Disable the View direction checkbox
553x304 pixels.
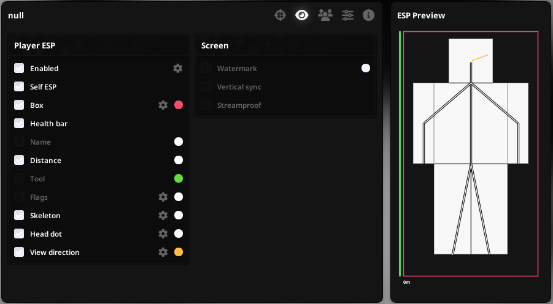pyautogui.click(x=19, y=252)
